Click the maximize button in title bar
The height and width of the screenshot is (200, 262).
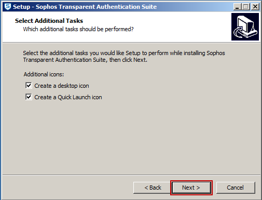tap(246, 7)
